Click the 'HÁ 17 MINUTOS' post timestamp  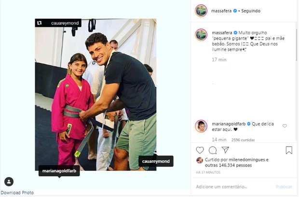coord(208,172)
